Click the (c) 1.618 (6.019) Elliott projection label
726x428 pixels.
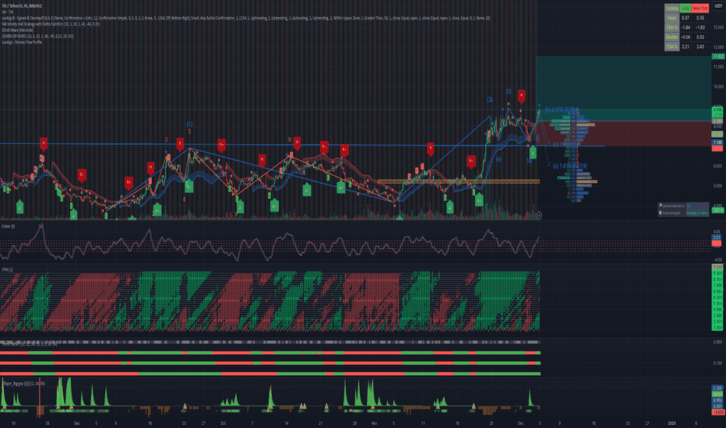570,166
